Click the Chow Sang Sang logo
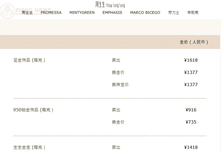221x152 pixels. pyautogui.click(x=110, y=4)
